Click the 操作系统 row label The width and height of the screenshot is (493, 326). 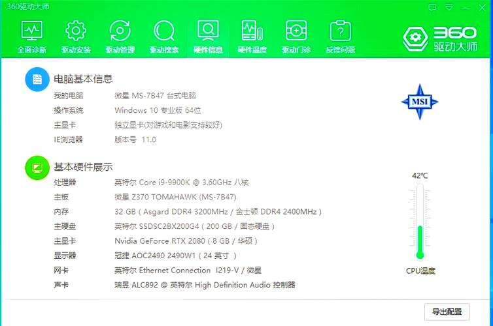69,110
